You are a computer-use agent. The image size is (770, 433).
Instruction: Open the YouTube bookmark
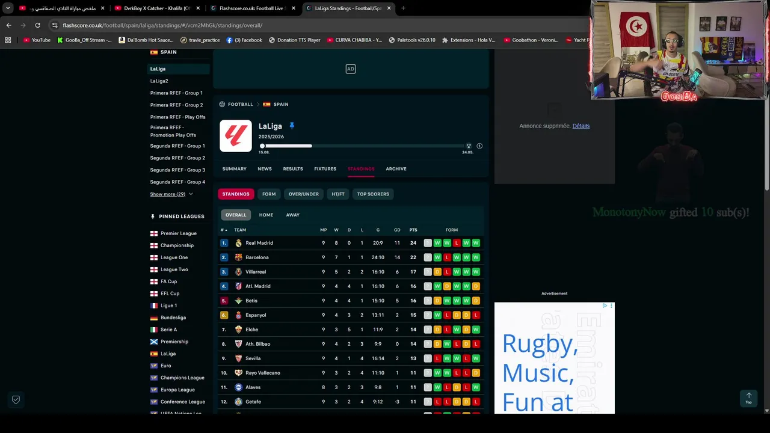point(37,40)
